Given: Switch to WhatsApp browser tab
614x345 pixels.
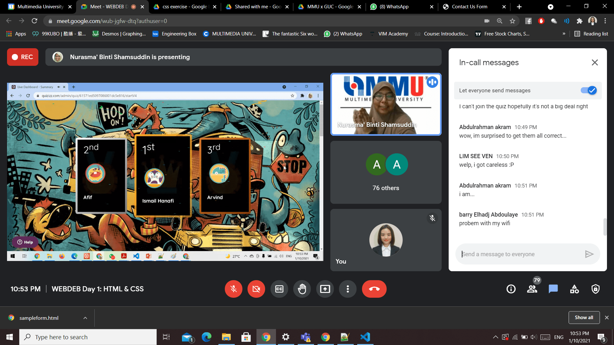Looking at the screenshot, I should point(401,7).
